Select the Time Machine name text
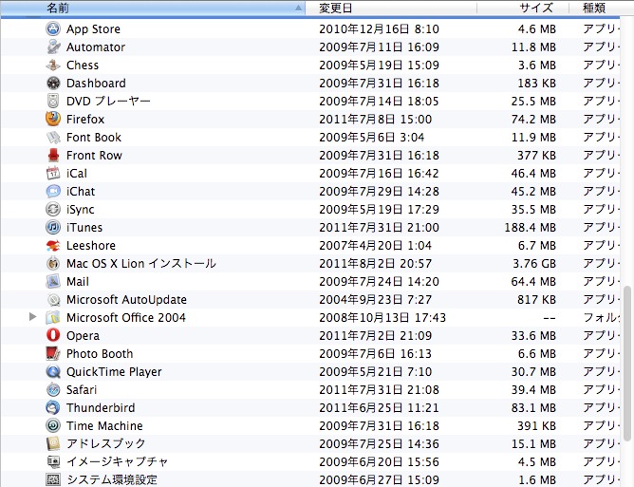 click(104, 426)
